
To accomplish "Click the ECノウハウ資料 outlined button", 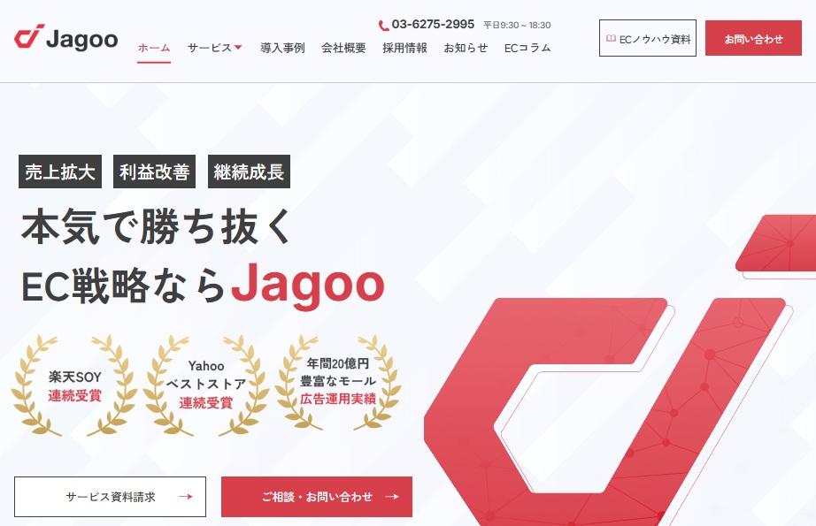I will pyautogui.click(x=648, y=38).
